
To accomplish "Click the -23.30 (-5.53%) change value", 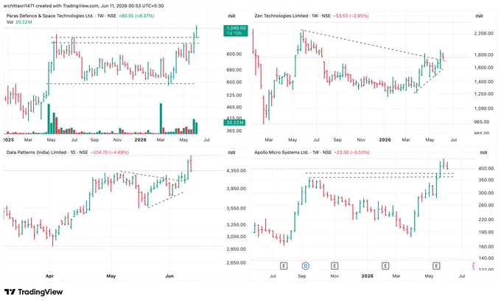I will coord(351,153).
